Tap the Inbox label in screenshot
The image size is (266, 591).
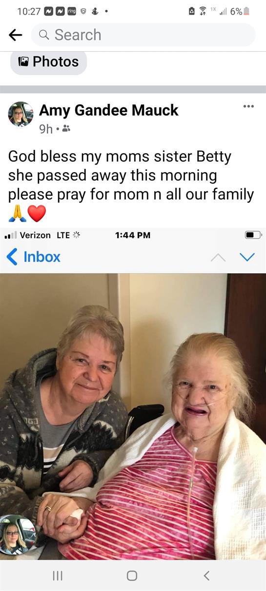42,257
